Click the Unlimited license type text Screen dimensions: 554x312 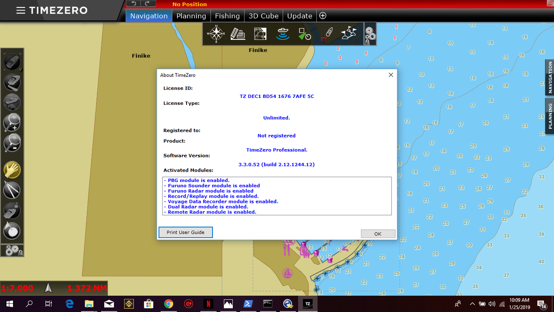coord(277,118)
